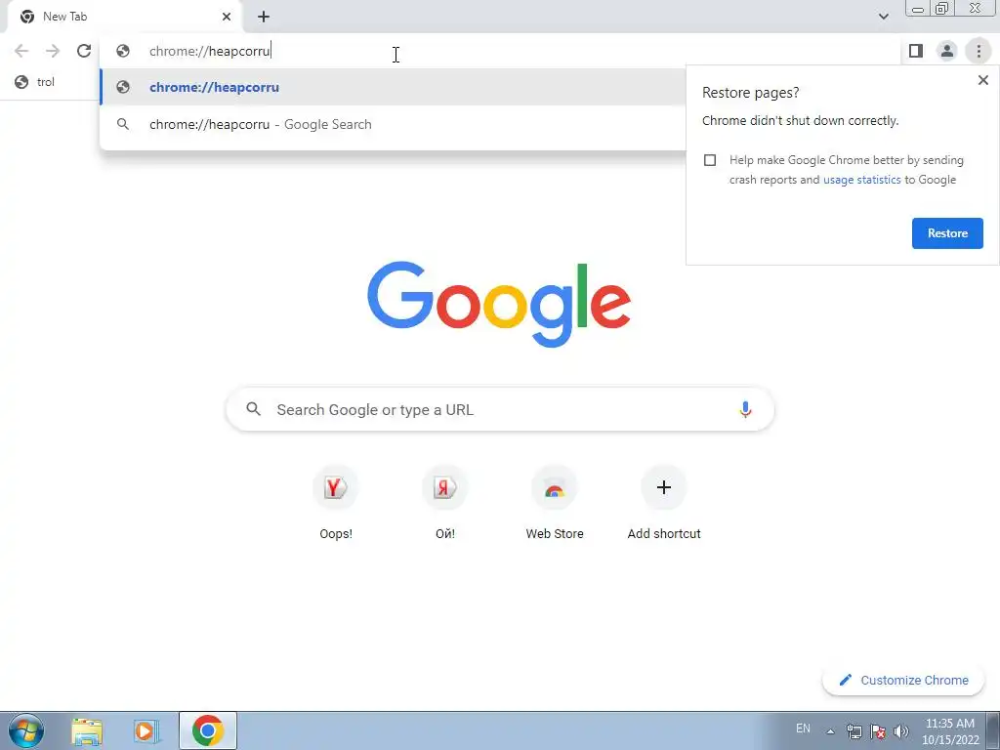Select the New Tab tab
Viewport: 1000px width, 750px height.
[x=124, y=18]
